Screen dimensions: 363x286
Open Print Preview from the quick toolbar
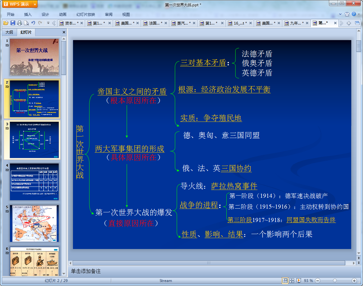(x=26, y=23)
